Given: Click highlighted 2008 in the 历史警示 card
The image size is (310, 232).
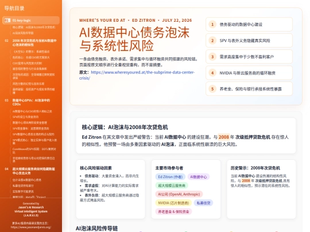Looking at the screenshot, I should (246, 180).
